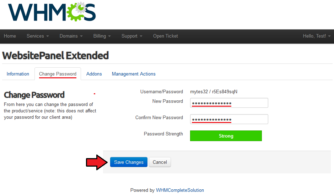Click the Save Changes button
The width and height of the screenshot is (334, 195).
click(129, 162)
